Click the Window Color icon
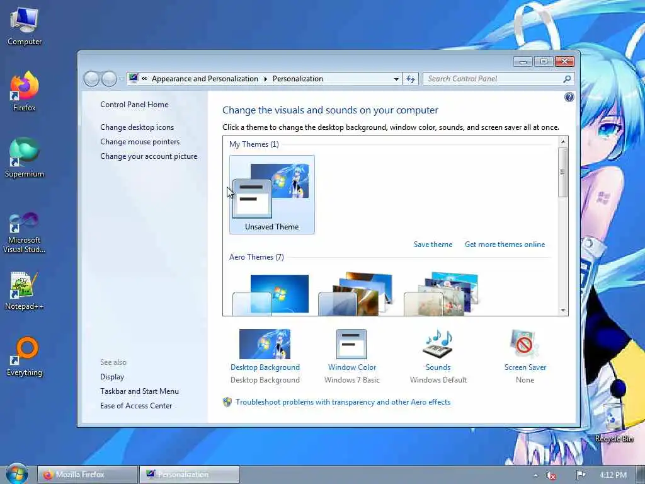The width and height of the screenshot is (645, 484). click(x=351, y=344)
